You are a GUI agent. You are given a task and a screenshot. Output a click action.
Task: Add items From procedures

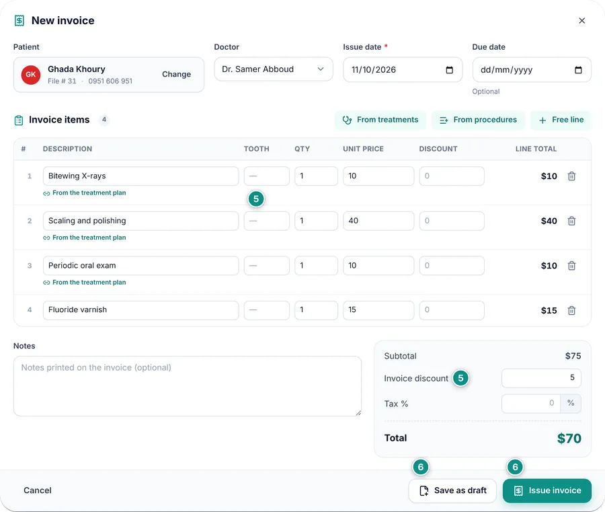(x=479, y=120)
